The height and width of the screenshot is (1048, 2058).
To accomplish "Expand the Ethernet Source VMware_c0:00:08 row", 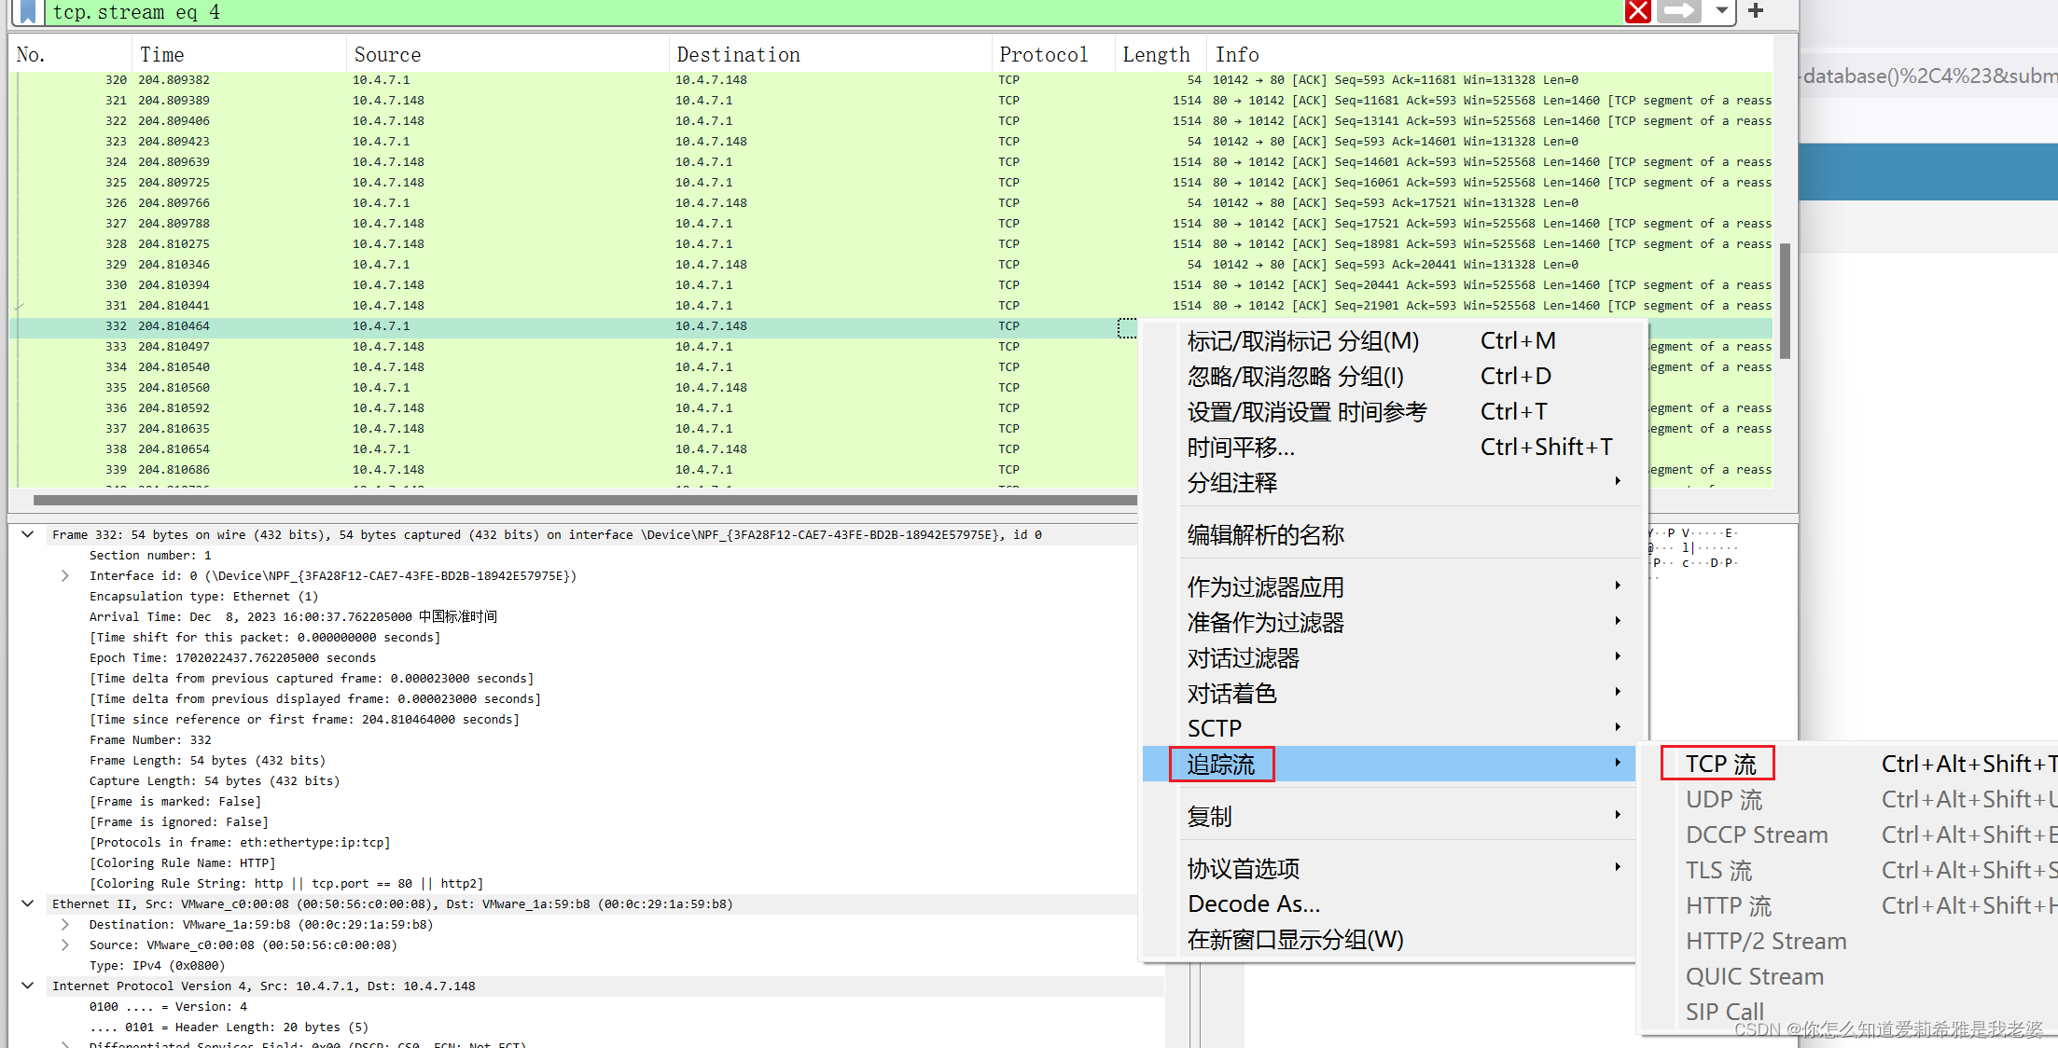I will [64, 945].
